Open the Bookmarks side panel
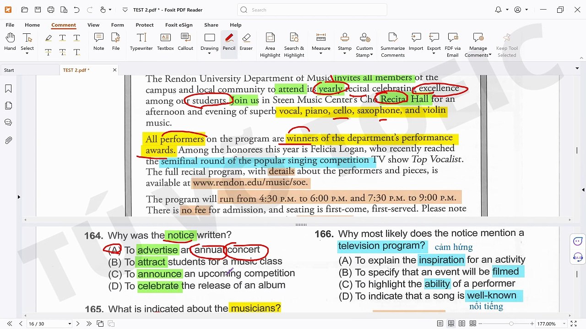 (x=8, y=89)
